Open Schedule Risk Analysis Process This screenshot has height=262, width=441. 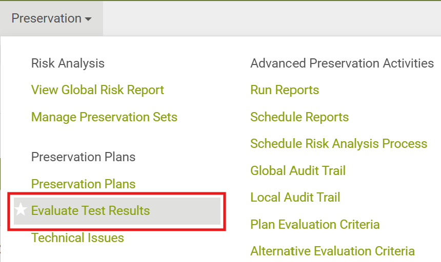[x=338, y=144]
